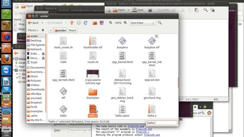
Task: Reload the folder with the refresh icon
Action: click(x=85, y=23)
